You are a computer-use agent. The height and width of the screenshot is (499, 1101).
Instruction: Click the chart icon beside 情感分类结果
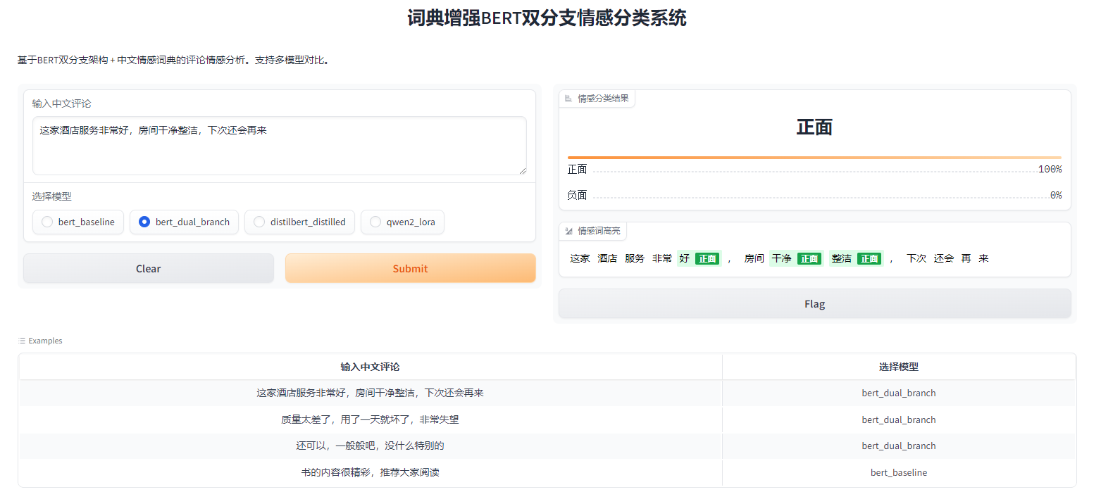pos(568,99)
